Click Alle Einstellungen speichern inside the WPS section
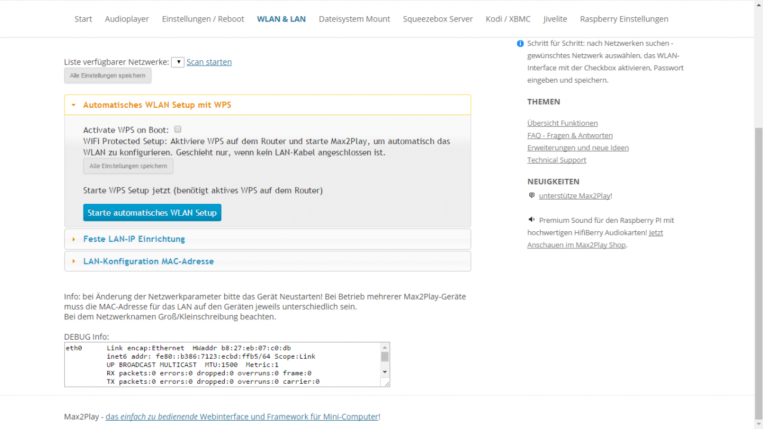The width and height of the screenshot is (763, 429). (128, 166)
